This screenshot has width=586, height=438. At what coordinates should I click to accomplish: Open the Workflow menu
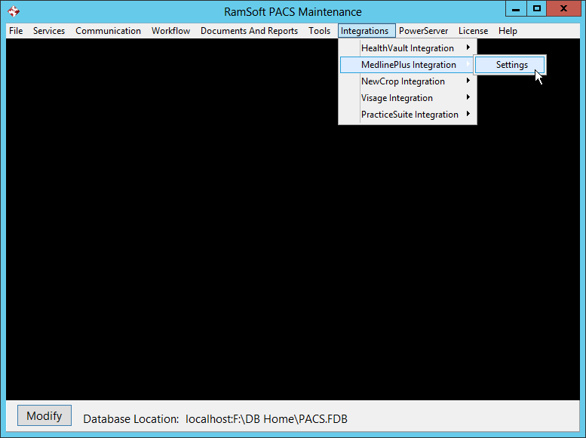(170, 31)
